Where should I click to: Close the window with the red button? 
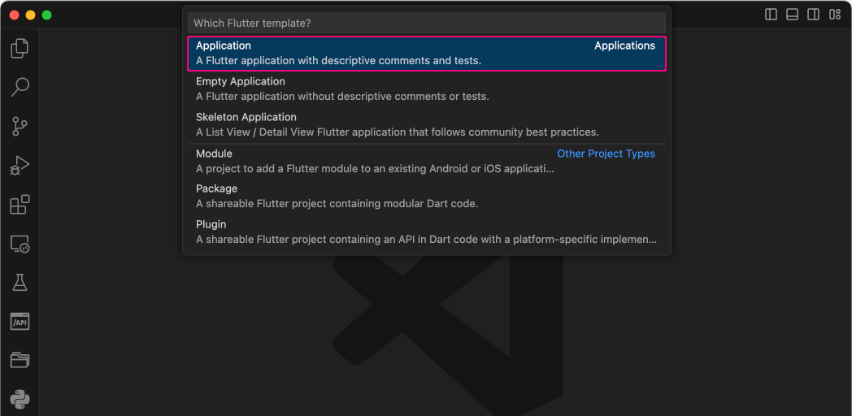pos(14,15)
